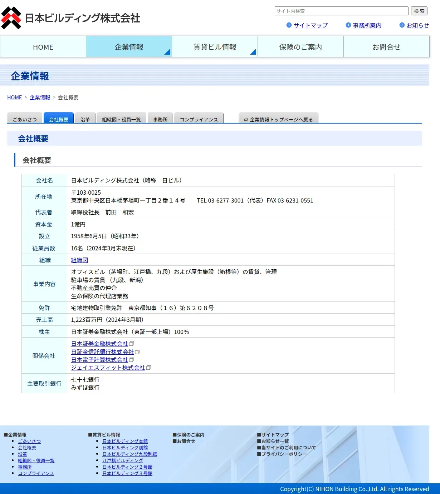Open the サイトマップ link in header

(311, 25)
